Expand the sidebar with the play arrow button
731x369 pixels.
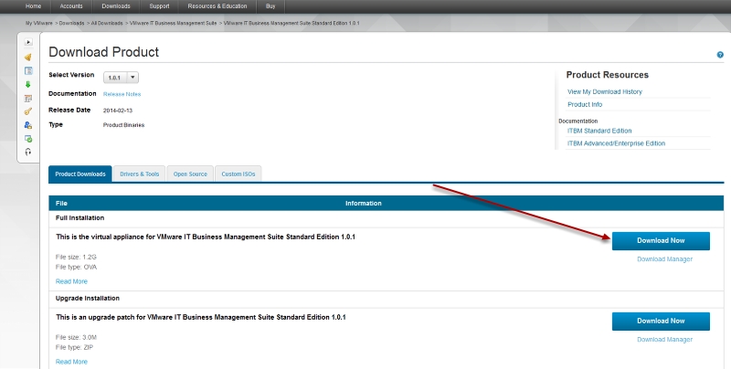28,42
